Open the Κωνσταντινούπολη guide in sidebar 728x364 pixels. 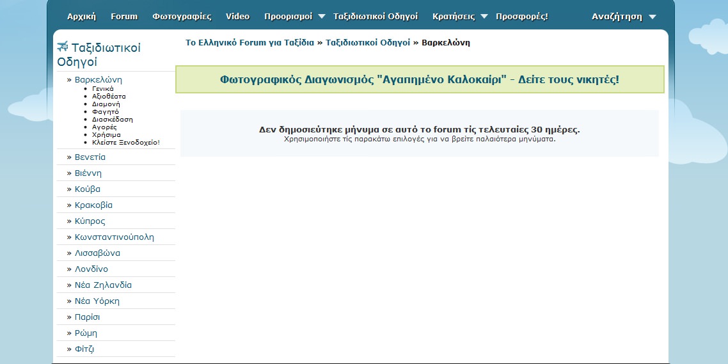(114, 237)
